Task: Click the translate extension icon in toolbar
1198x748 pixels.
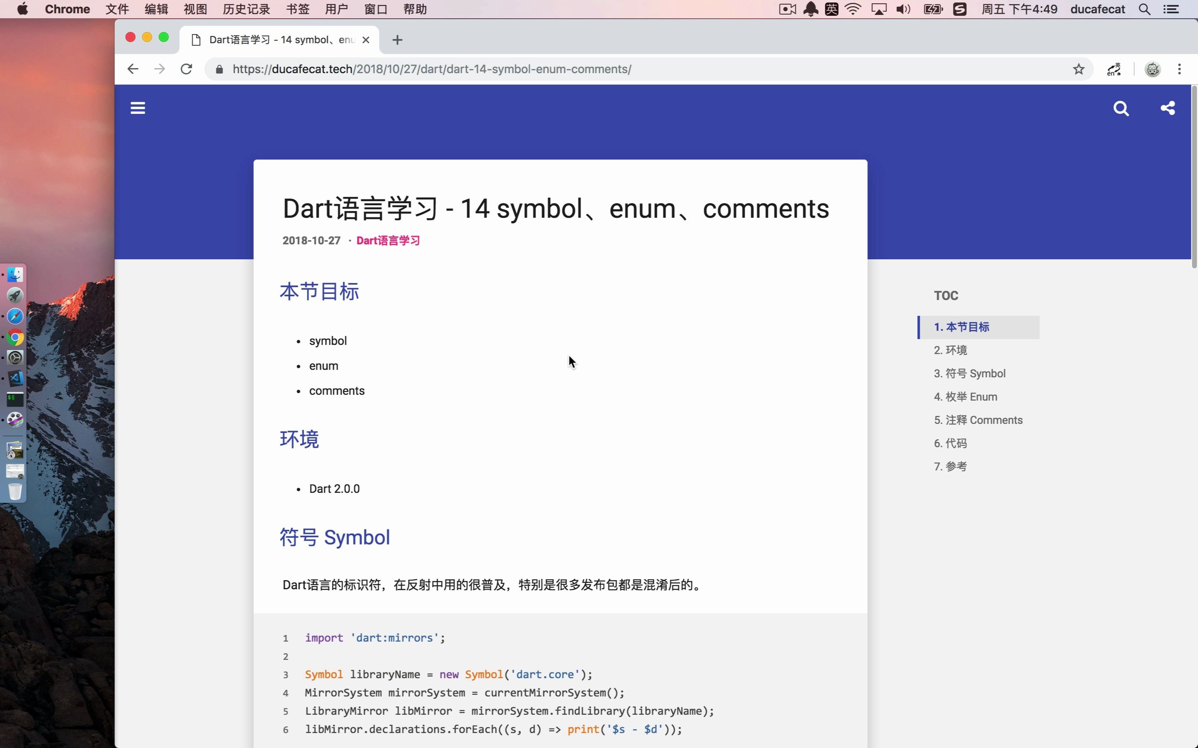Action: 1114,69
